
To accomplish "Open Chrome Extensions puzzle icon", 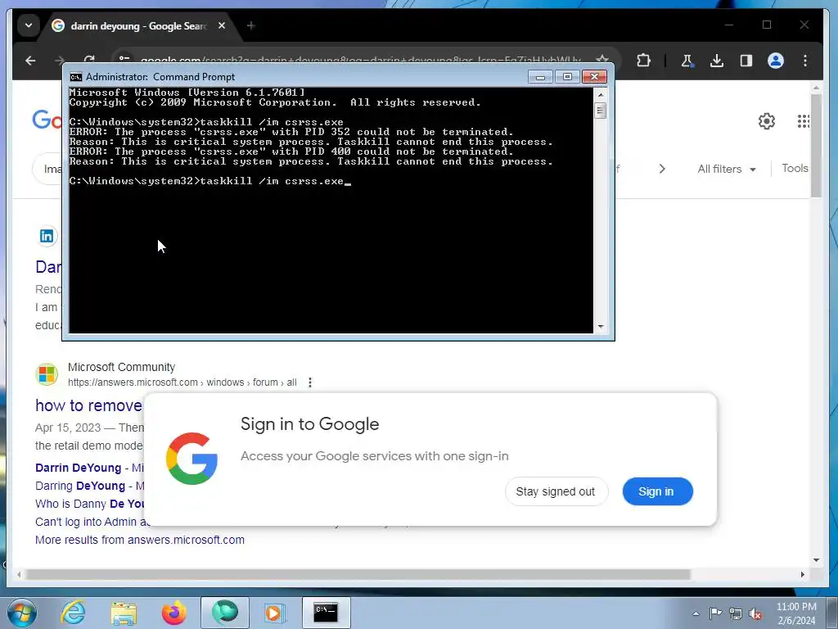I will (x=643, y=61).
